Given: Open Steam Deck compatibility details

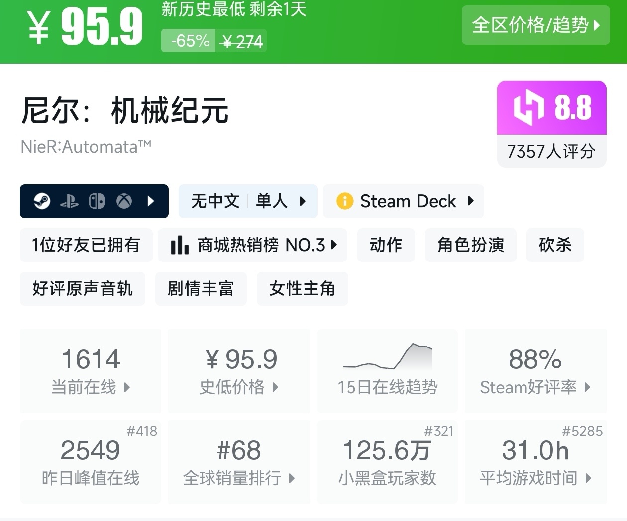Looking at the screenshot, I should (x=404, y=201).
